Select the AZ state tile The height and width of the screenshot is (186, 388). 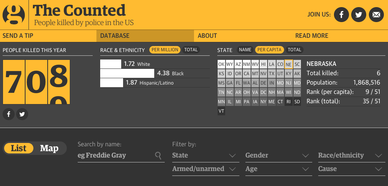point(238,64)
